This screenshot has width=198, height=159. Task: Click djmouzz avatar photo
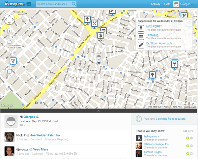click(10, 151)
